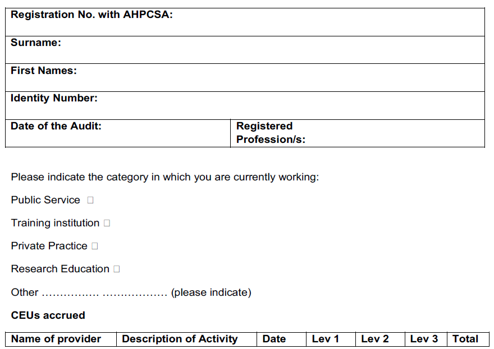This screenshot has height=349, width=494.
Task: Click the Registration No. with AHPCSA field
Action: (x=245, y=22)
